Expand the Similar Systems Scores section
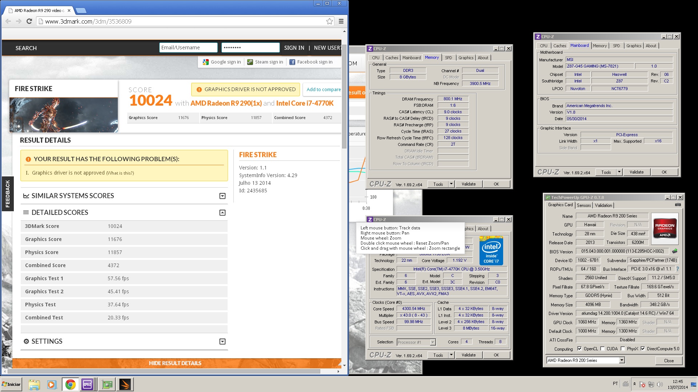 pos(222,196)
